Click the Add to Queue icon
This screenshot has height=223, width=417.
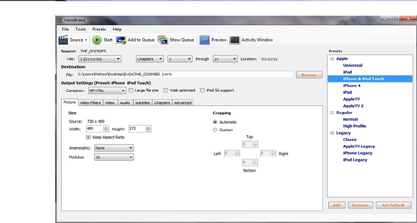click(x=121, y=40)
